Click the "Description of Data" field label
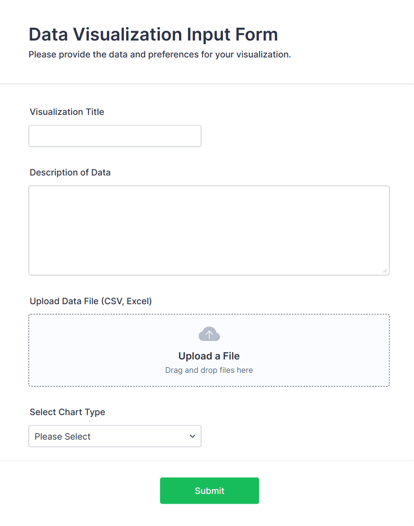Image resolution: width=414 pixels, height=526 pixels. (70, 172)
